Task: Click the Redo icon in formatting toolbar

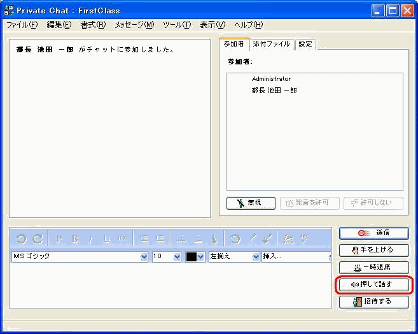Action: 38,239
